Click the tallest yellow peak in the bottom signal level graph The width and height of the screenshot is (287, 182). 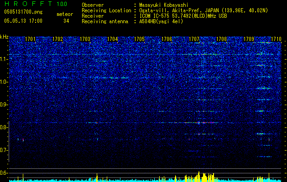[199, 177]
